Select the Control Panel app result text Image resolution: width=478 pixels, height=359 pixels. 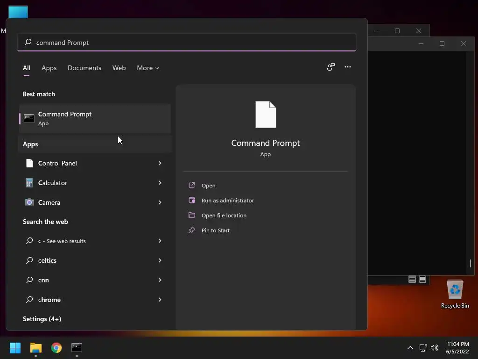point(57,163)
